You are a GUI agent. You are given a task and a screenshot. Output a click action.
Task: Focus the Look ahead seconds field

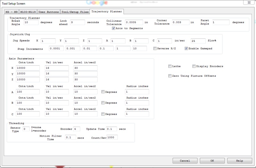pos(77,22)
